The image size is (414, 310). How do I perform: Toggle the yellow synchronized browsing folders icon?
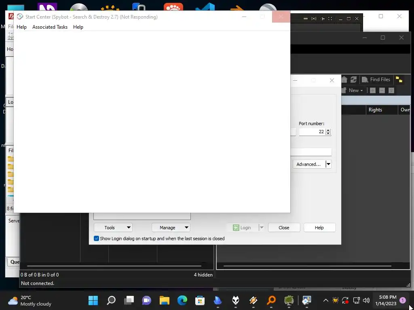399,80
